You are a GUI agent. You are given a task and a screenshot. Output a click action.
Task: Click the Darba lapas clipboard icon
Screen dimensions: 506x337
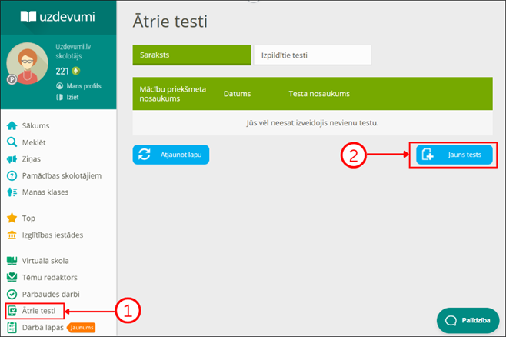pyautogui.click(x=12, y=328)
